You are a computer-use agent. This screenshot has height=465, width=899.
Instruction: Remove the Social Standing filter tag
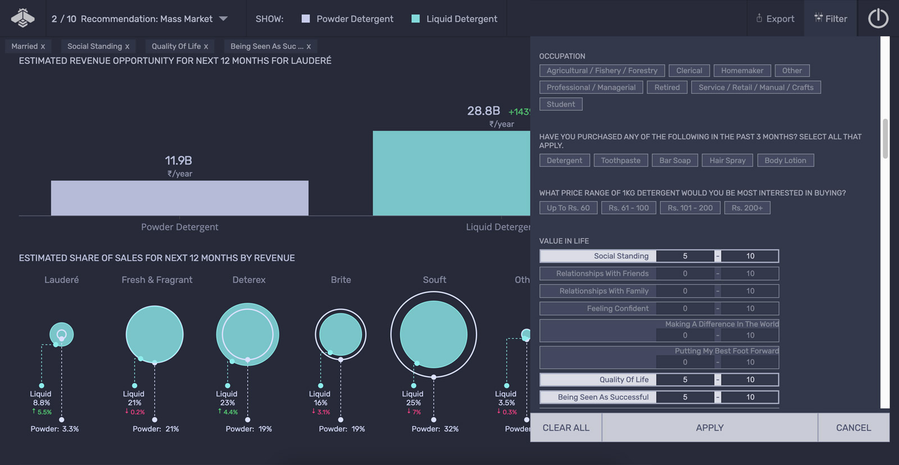point(127,47)
